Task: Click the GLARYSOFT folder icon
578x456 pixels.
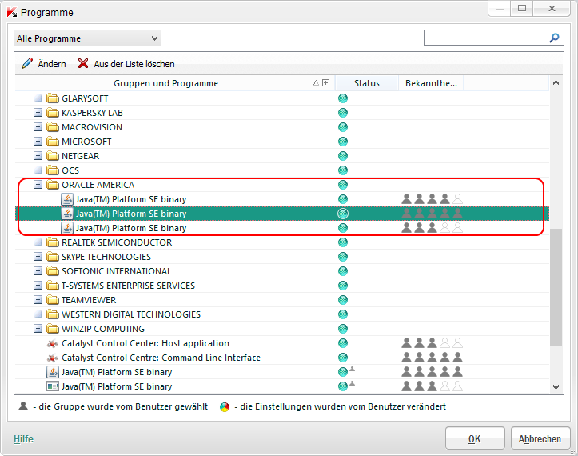Action: [53, 98]
